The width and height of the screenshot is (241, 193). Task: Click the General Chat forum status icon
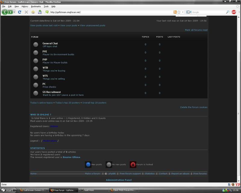click(36, 45)
